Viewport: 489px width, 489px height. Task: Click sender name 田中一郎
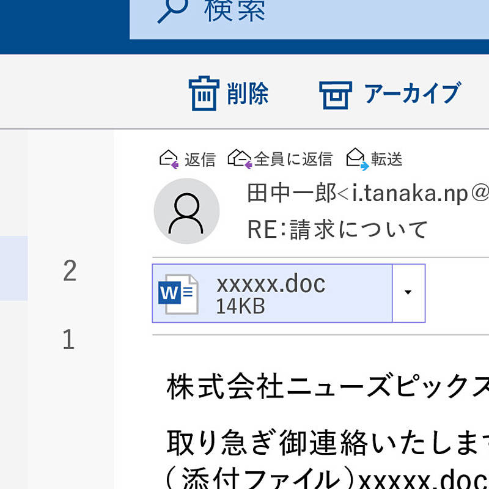(292, 194)
